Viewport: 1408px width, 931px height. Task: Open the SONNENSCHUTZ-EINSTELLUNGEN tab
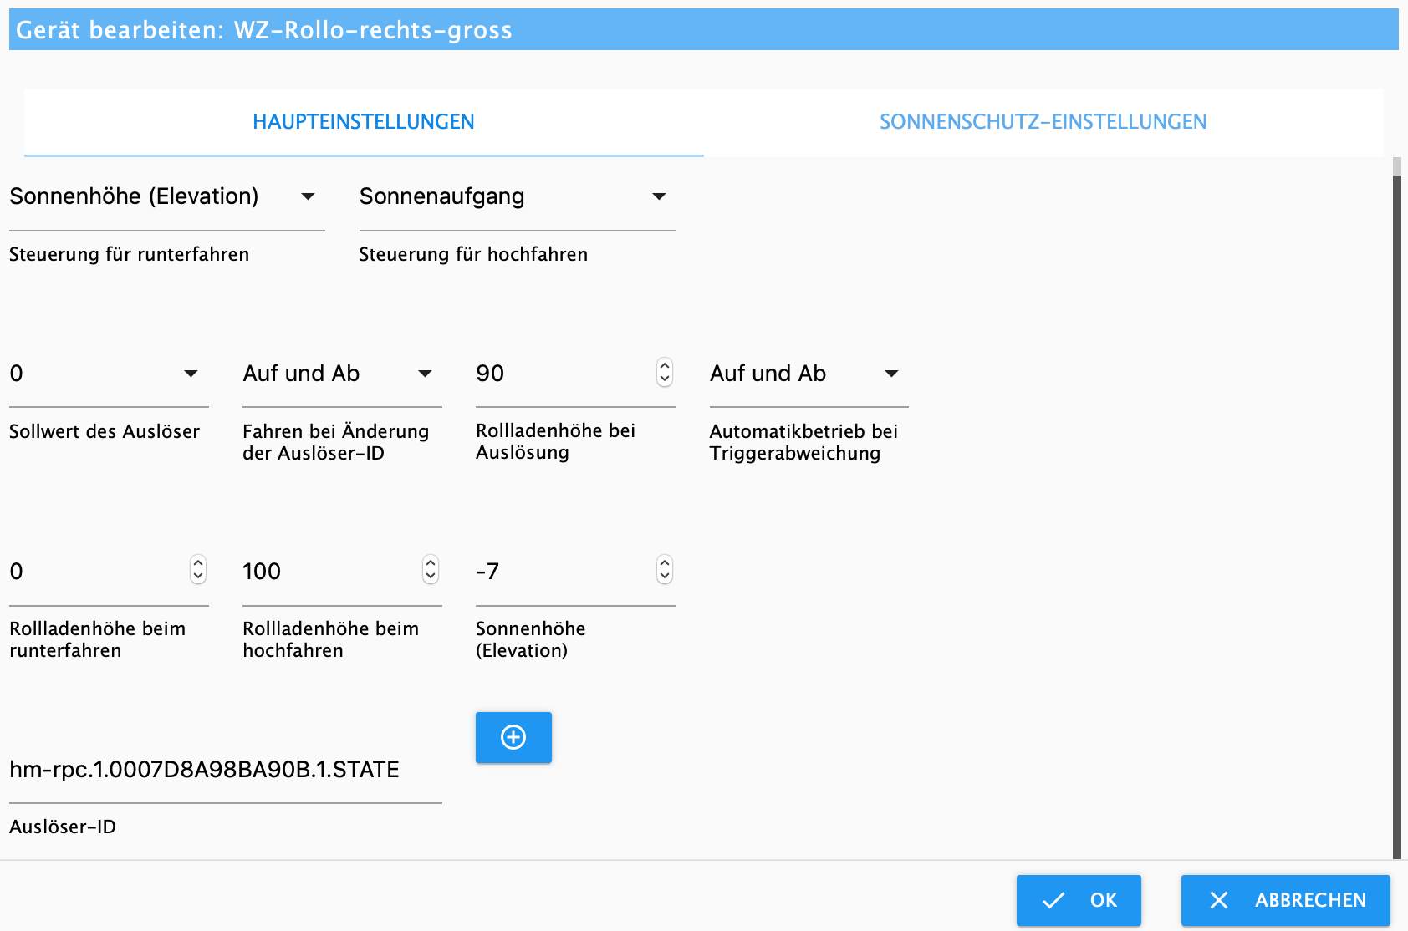(x=1043, y=122)
